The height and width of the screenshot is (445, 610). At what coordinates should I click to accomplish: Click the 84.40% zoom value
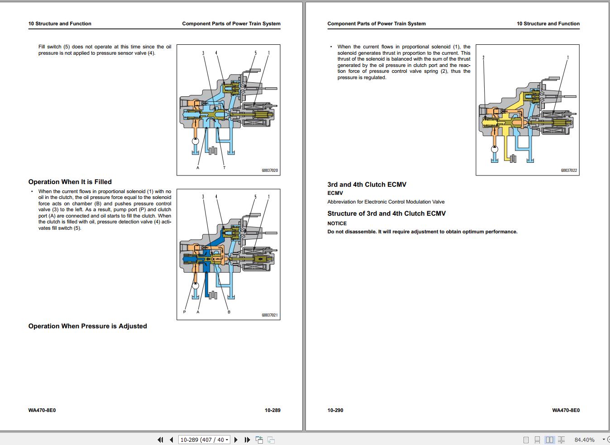[585, 440]
